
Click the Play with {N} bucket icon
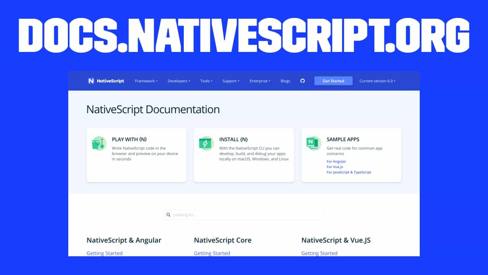(x=99, y=143)
